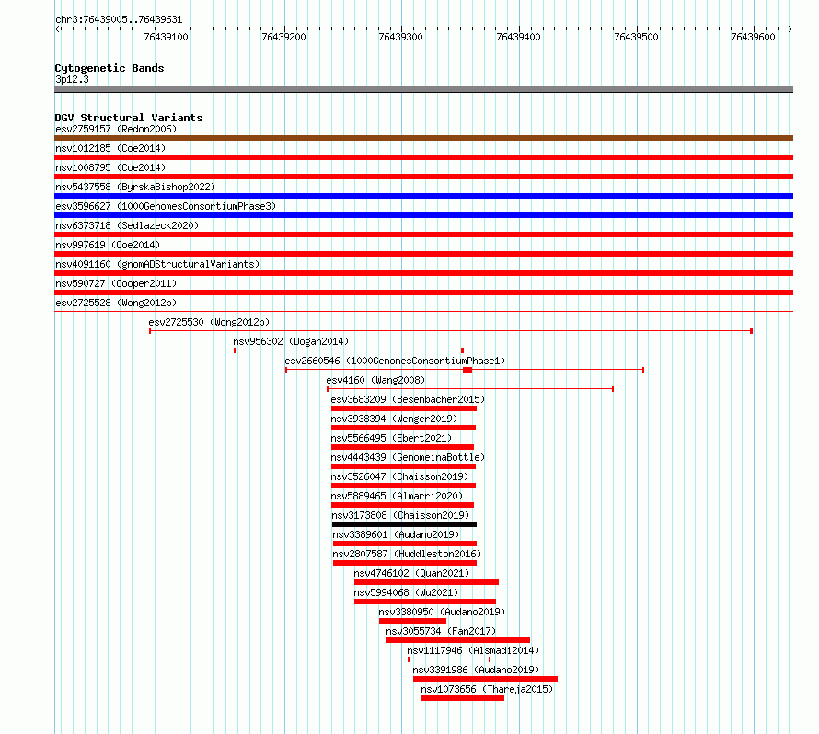This screenshot has width=819, height=734.
Task: Click the 3p12.3 band label
Action: tap(72, 79)
